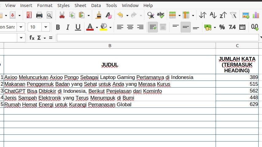This screenshot has height=147, width=262.
Task: Open the View menu
Action: [x=10, y=6]
